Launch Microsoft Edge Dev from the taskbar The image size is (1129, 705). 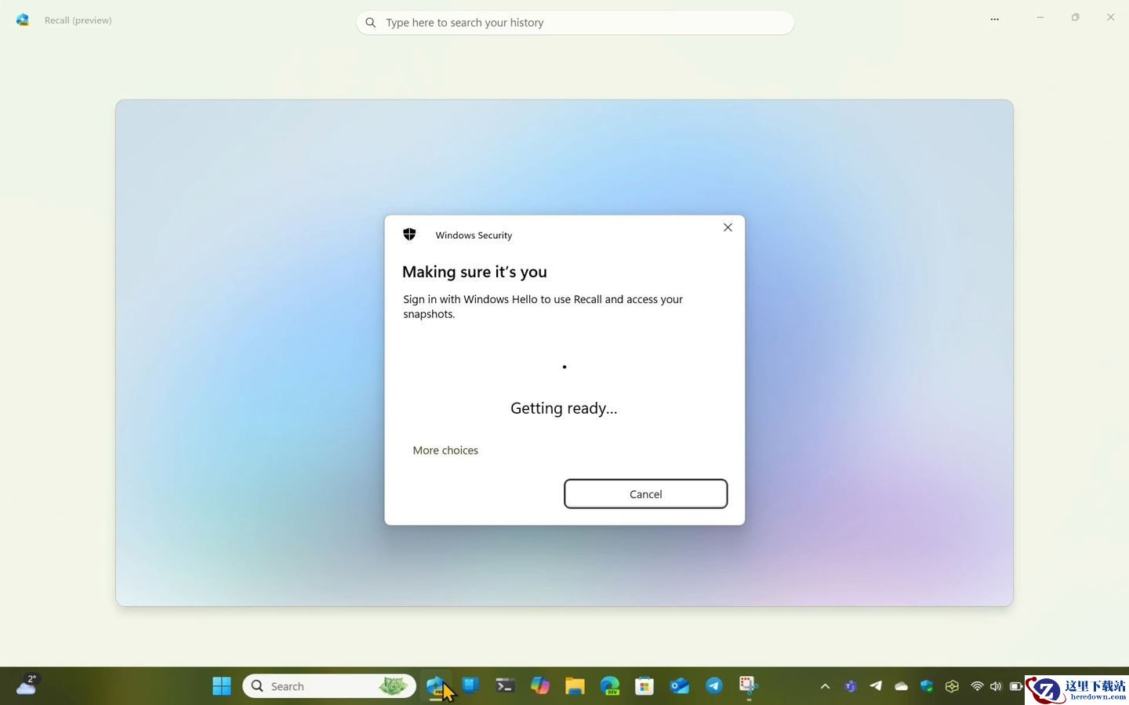(x=610, y=686)
